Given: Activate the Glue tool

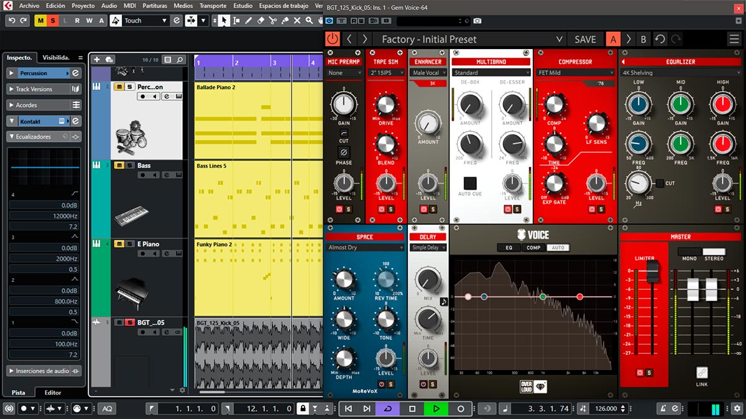Looking at the screenshot, I should [x=285, y=20].
